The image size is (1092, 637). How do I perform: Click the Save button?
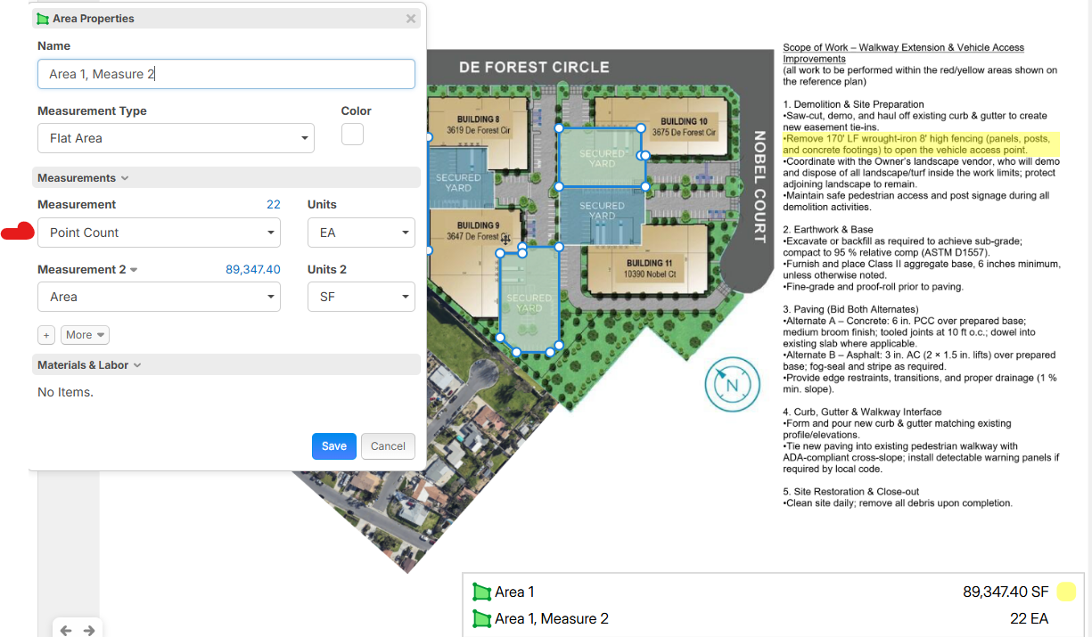click(334, 446)
